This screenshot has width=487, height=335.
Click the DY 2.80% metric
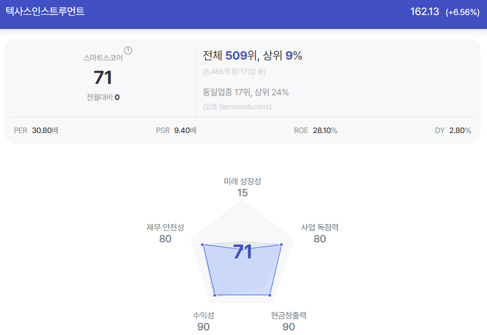453,130
